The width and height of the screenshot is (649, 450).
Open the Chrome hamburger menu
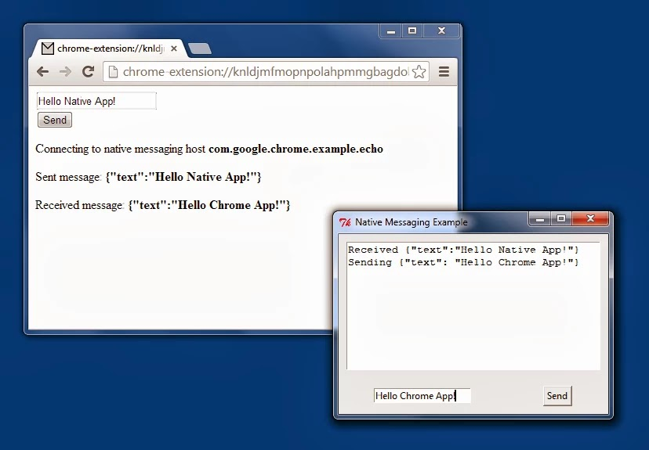[444, 72]
